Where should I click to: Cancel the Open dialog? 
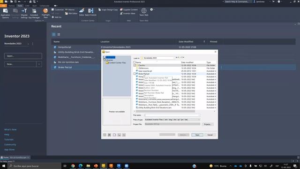(x=210, y=135)
